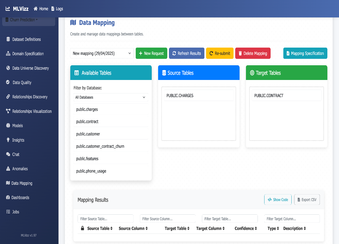Focus the Filter Source Table field
The width and height of the screenshot is (339, 244).
[106, 219]
